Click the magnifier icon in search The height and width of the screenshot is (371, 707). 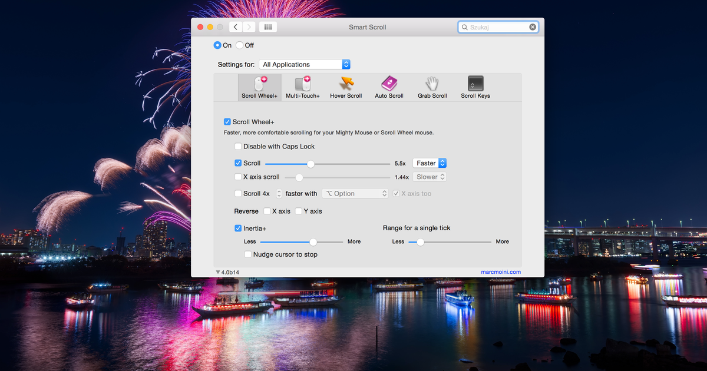pos(464,27)
